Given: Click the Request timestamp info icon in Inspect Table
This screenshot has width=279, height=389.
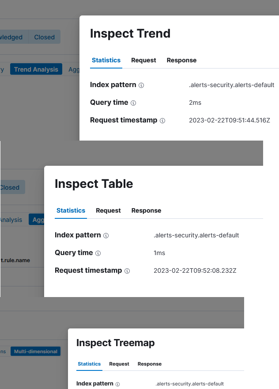Looking at the screenshot, I should [x=127, y=271].
